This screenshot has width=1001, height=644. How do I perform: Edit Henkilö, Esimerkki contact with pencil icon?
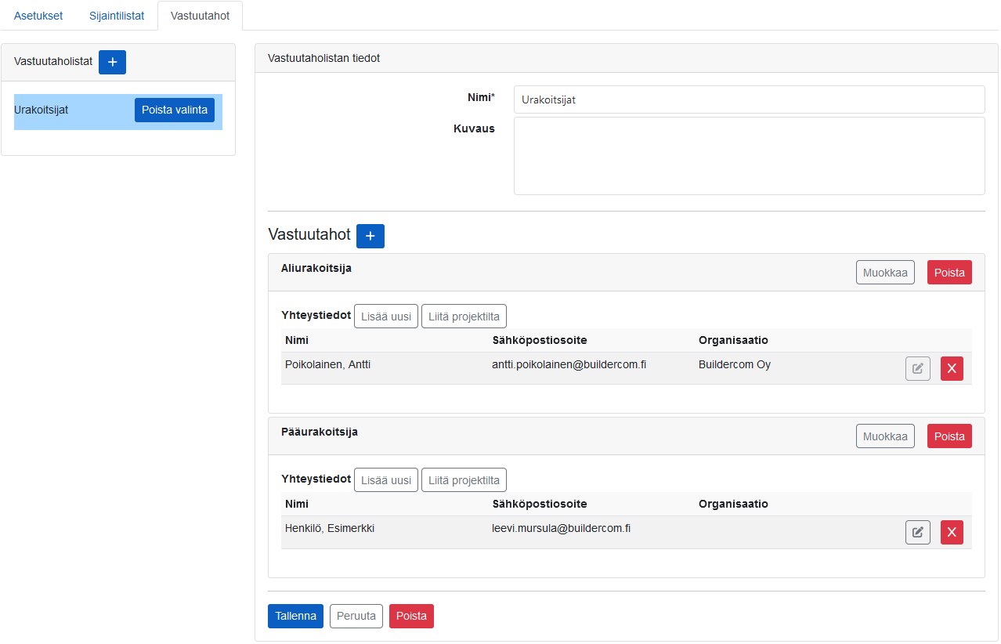[918, 532]
